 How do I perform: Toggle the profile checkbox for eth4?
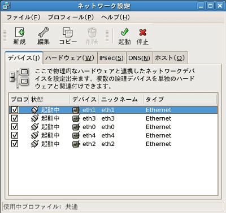15,135
